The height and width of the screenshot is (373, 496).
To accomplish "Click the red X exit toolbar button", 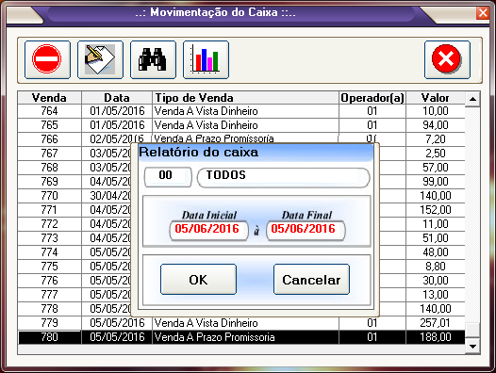I will [447, 59].
